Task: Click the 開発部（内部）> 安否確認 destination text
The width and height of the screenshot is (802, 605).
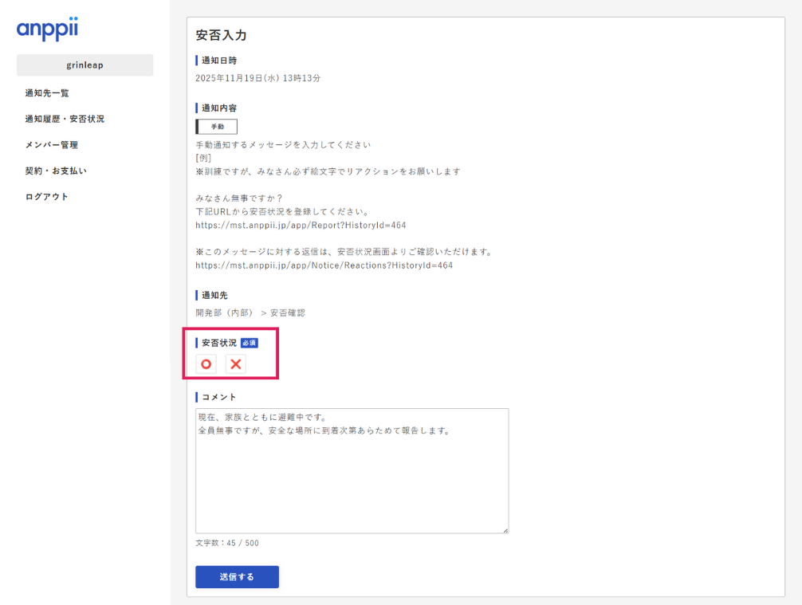Action: (250, 312)
